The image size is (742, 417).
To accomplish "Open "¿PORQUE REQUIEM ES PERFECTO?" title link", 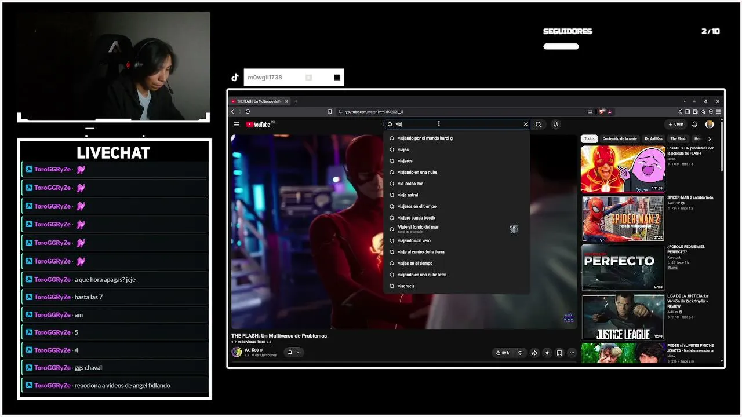I will coord(686,249).
